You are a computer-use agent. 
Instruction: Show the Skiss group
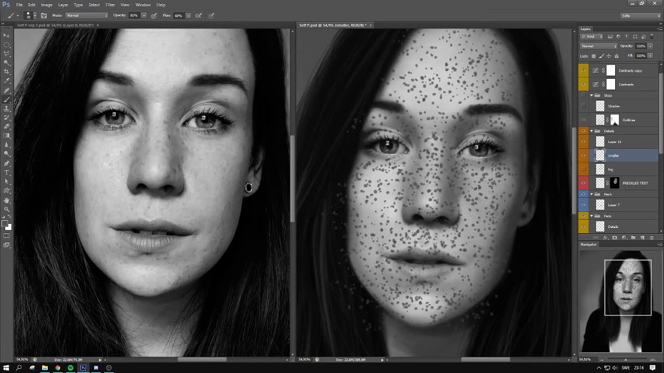pyautogui.click(x=584, y=95)
